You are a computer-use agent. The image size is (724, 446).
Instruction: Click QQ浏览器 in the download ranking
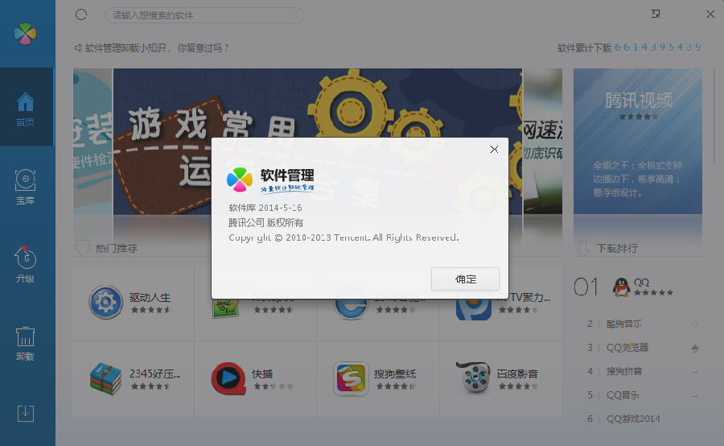point(627,348)
